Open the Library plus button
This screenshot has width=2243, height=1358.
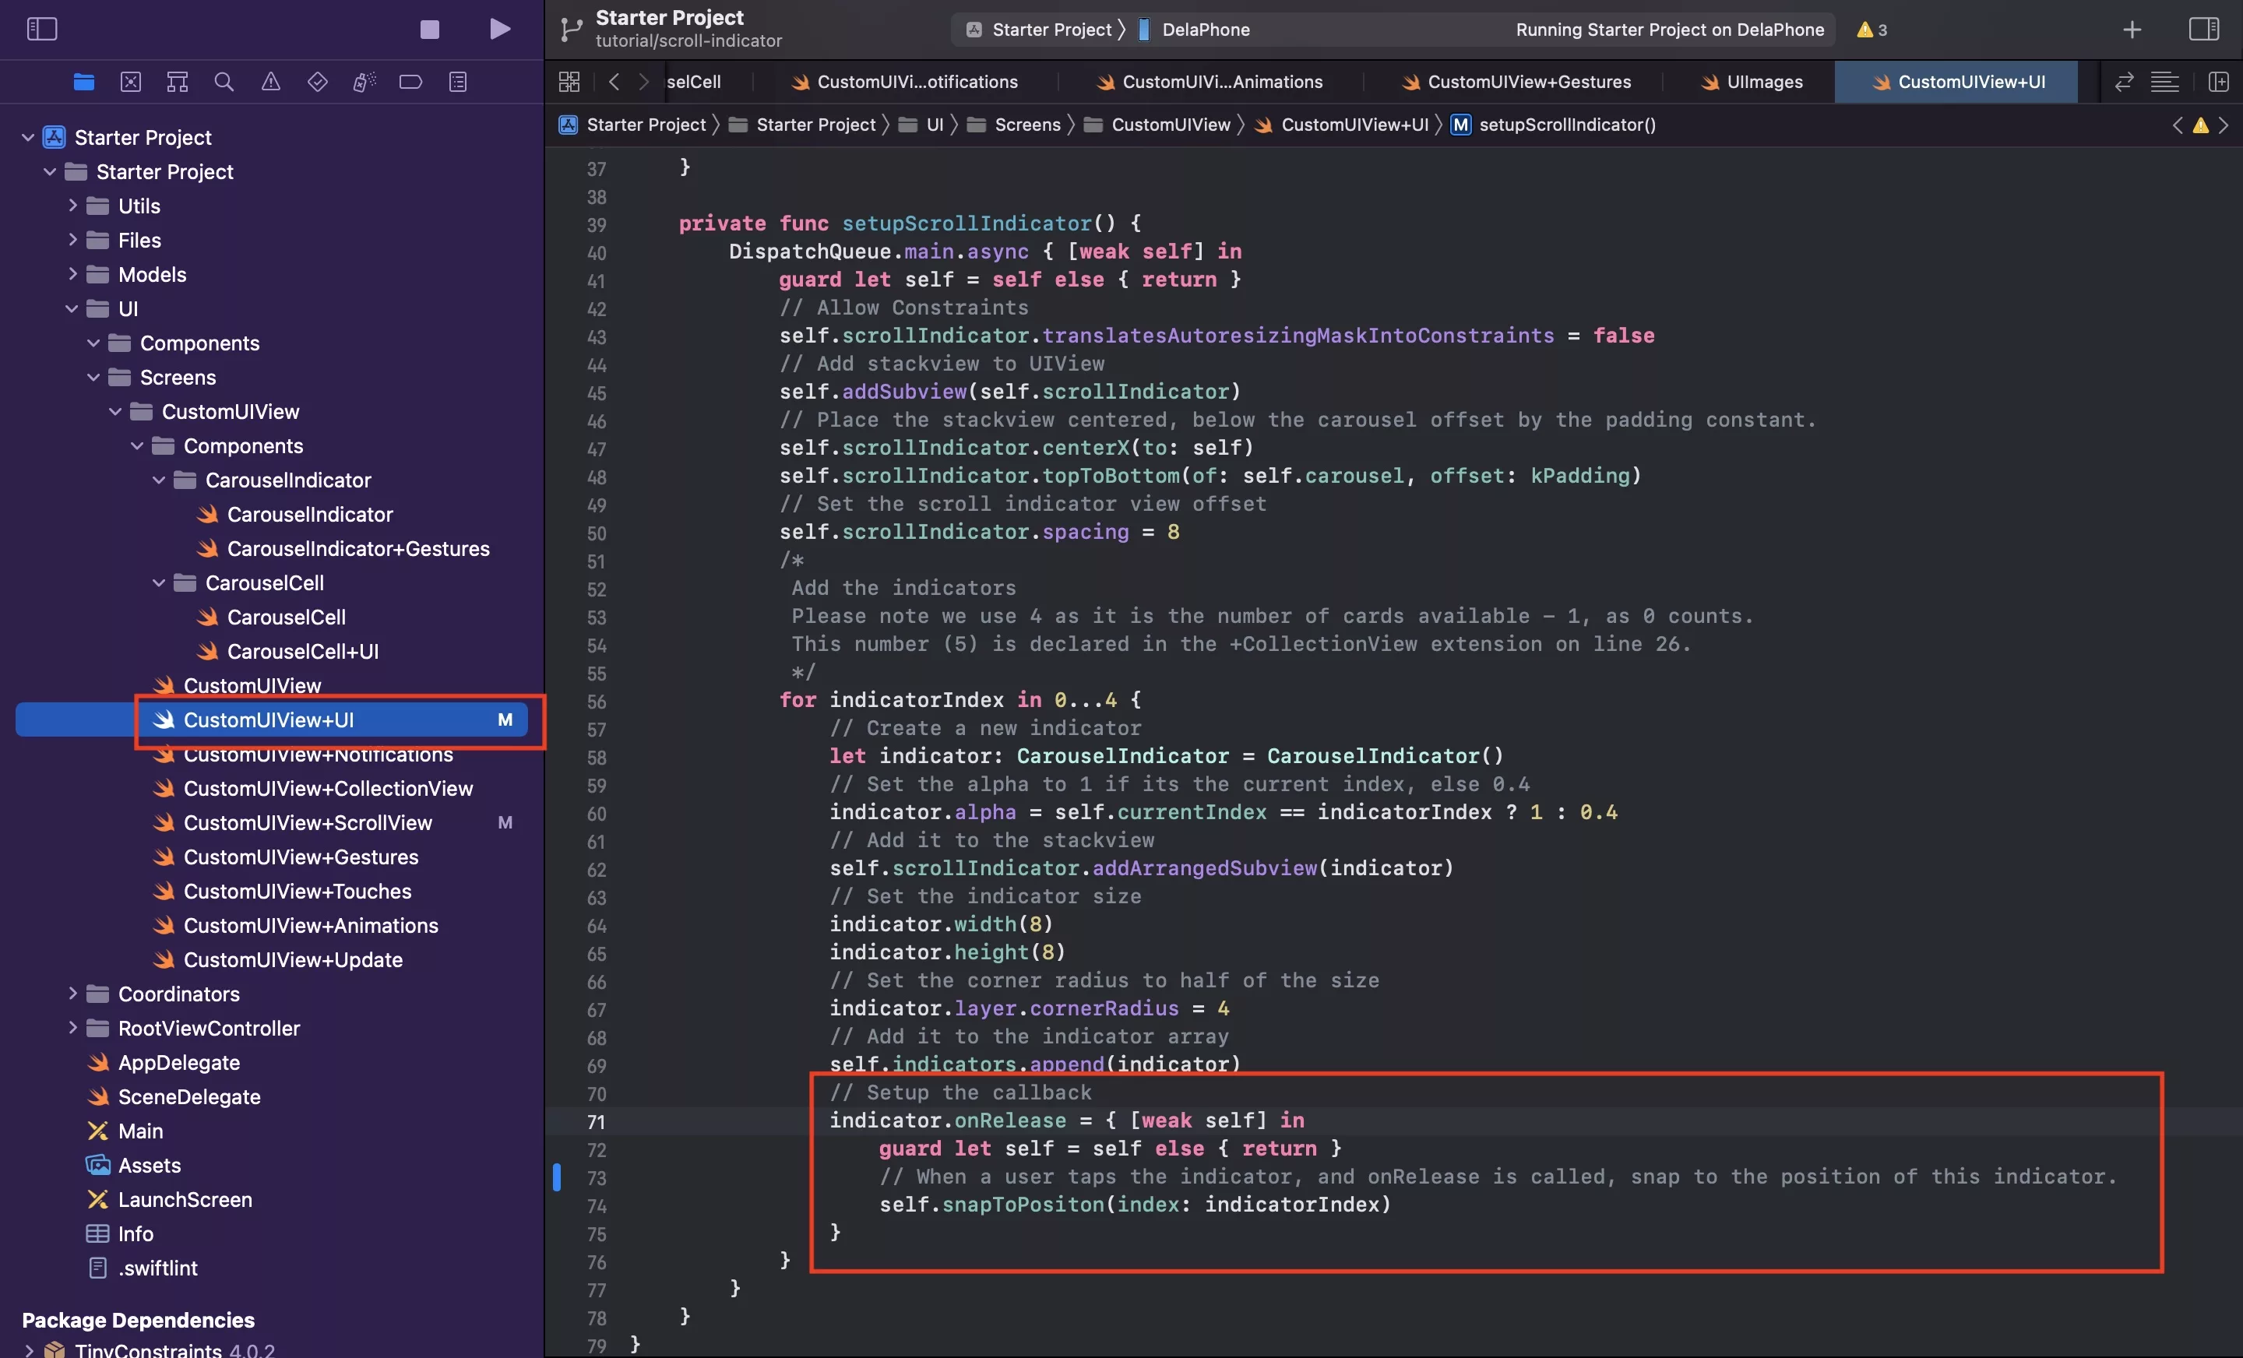point(2132,30)
